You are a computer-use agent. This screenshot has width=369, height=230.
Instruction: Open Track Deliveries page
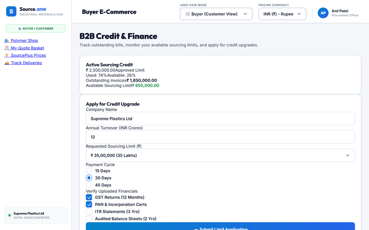(23, 63)
